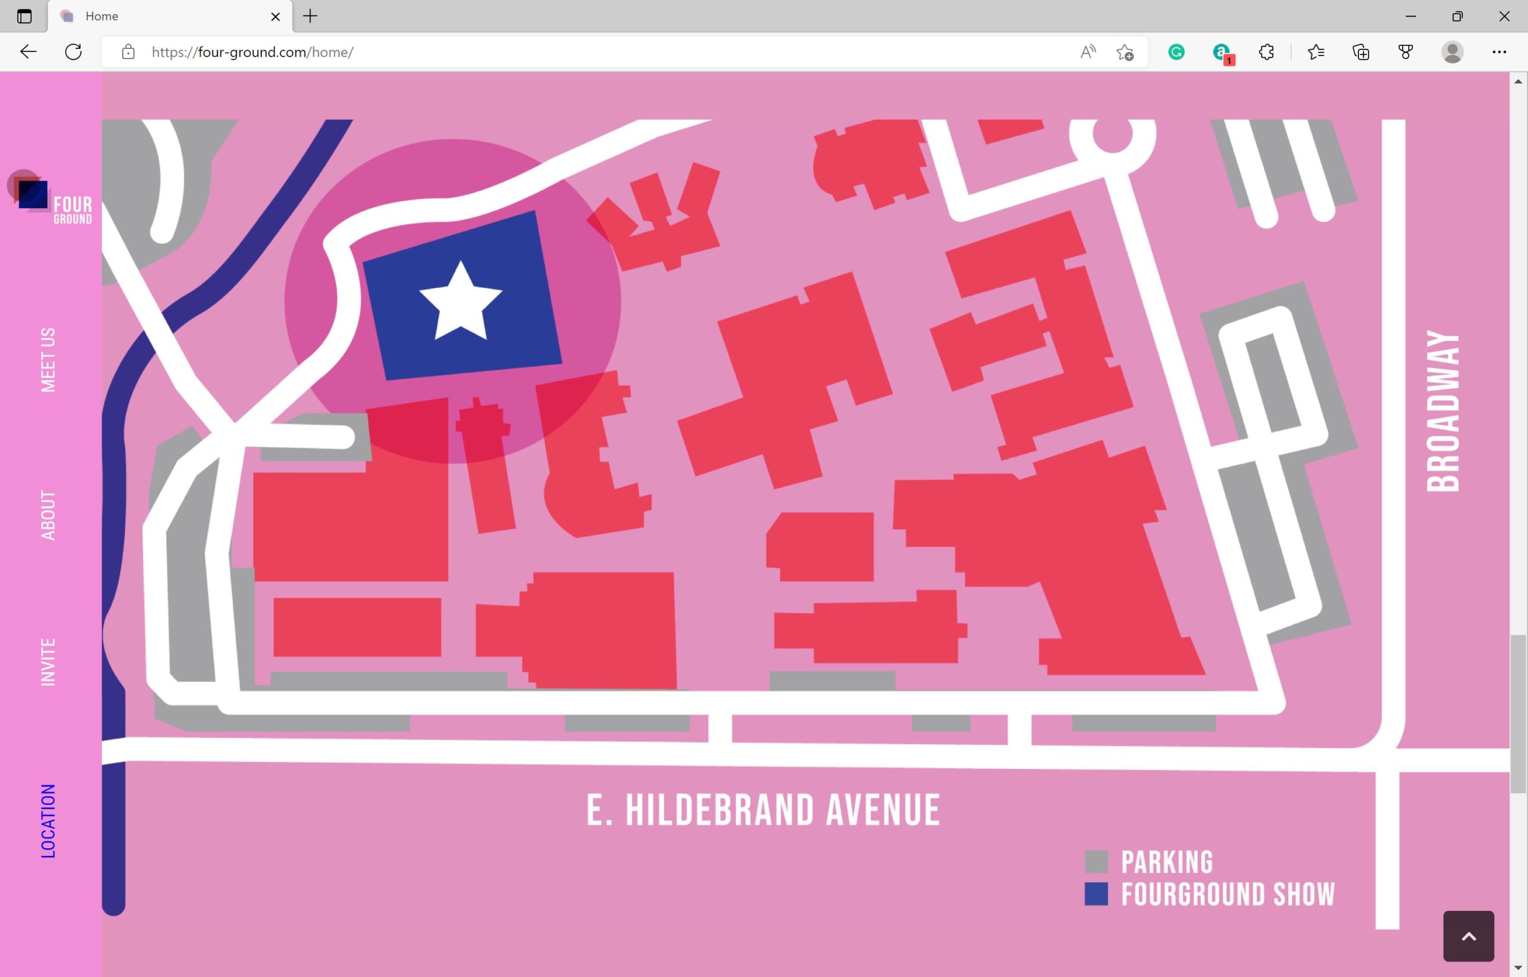The image size is (1528, 977).
Task: Refresh the page with reload icon
Action: (73, 52)
